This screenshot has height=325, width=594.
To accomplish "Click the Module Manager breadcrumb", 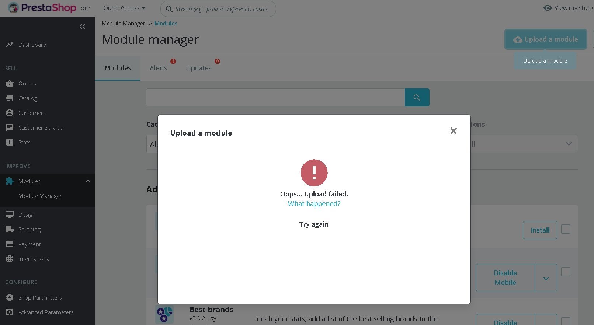I will pos(123,23).
